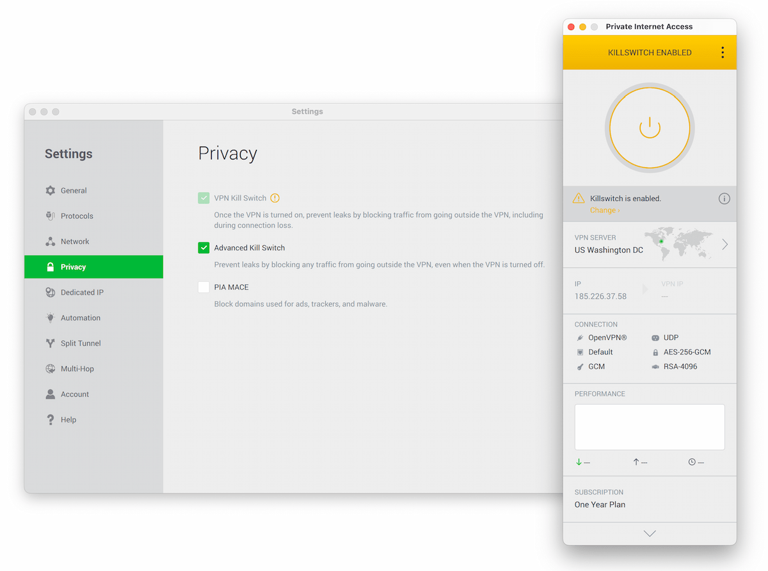This screenshot has height=571, width=768.
Task: Click the Multi-Hop globe icon
Action: [51, 369]
